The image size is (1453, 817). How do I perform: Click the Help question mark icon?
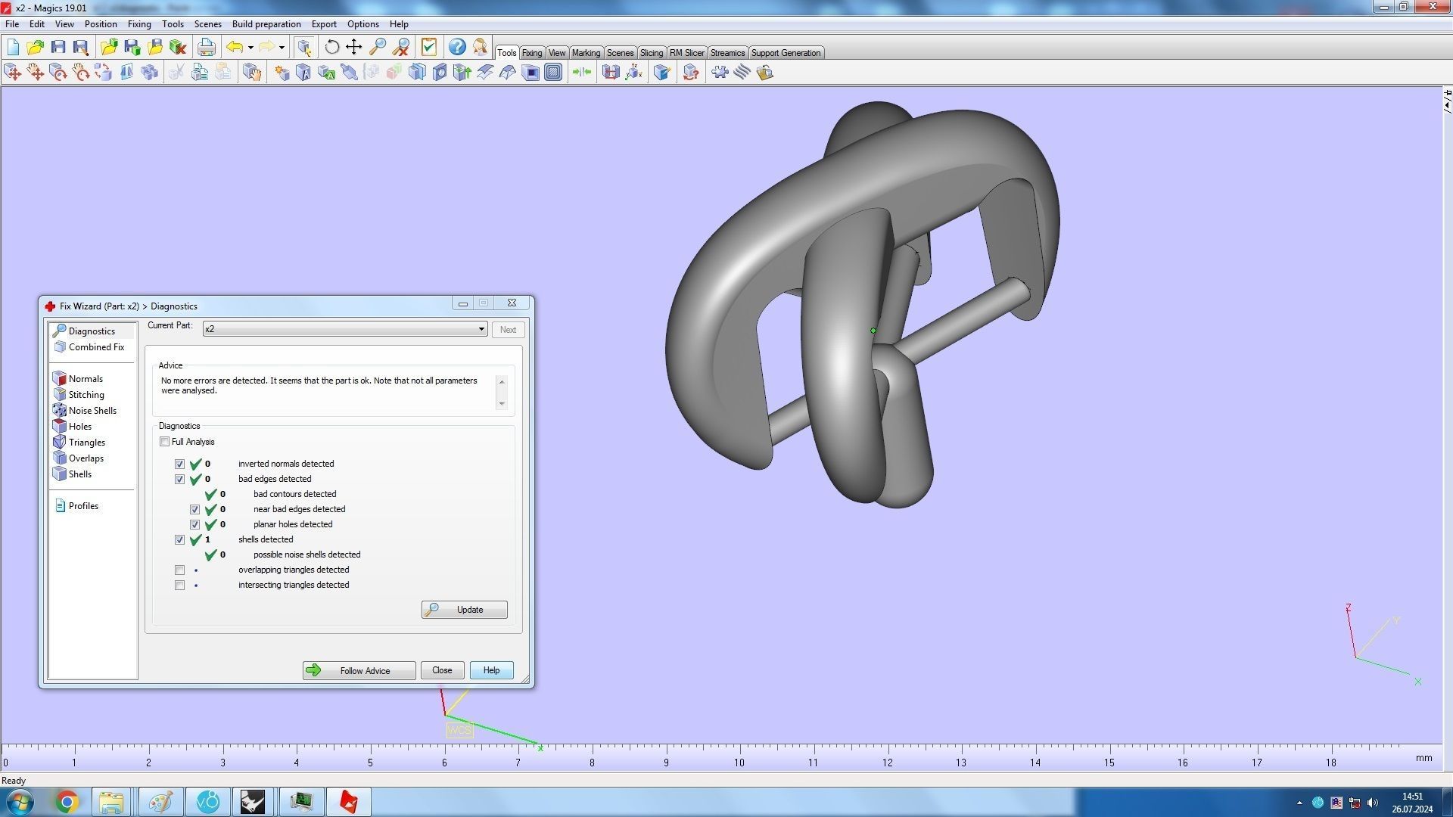(457, 47)
